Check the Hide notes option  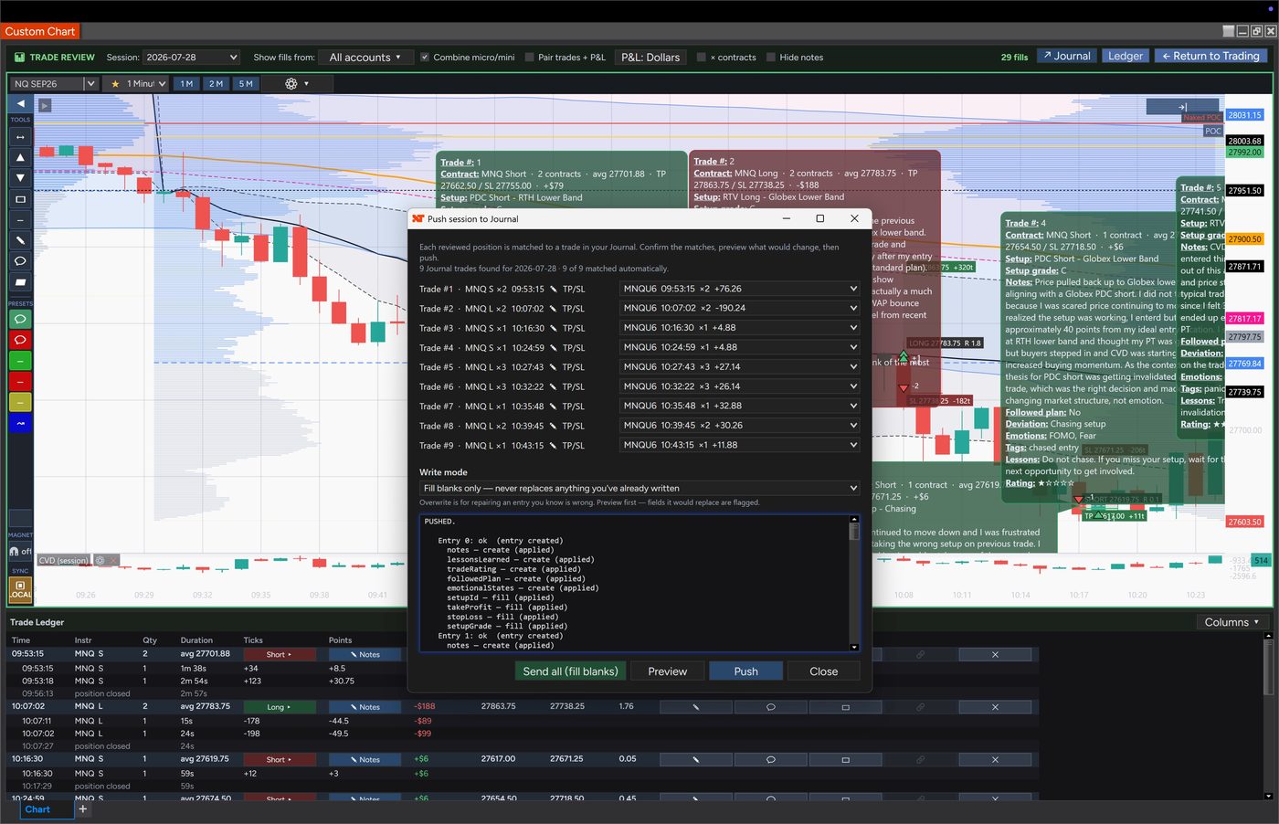point(771,57)
